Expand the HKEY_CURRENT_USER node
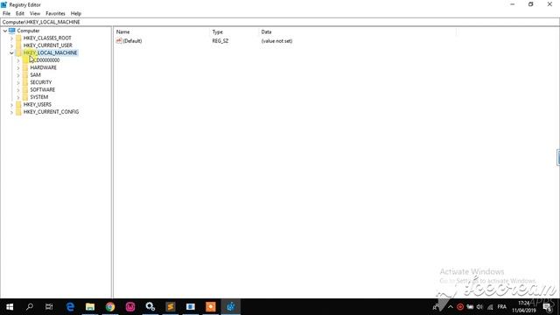 tap(11, 45)
